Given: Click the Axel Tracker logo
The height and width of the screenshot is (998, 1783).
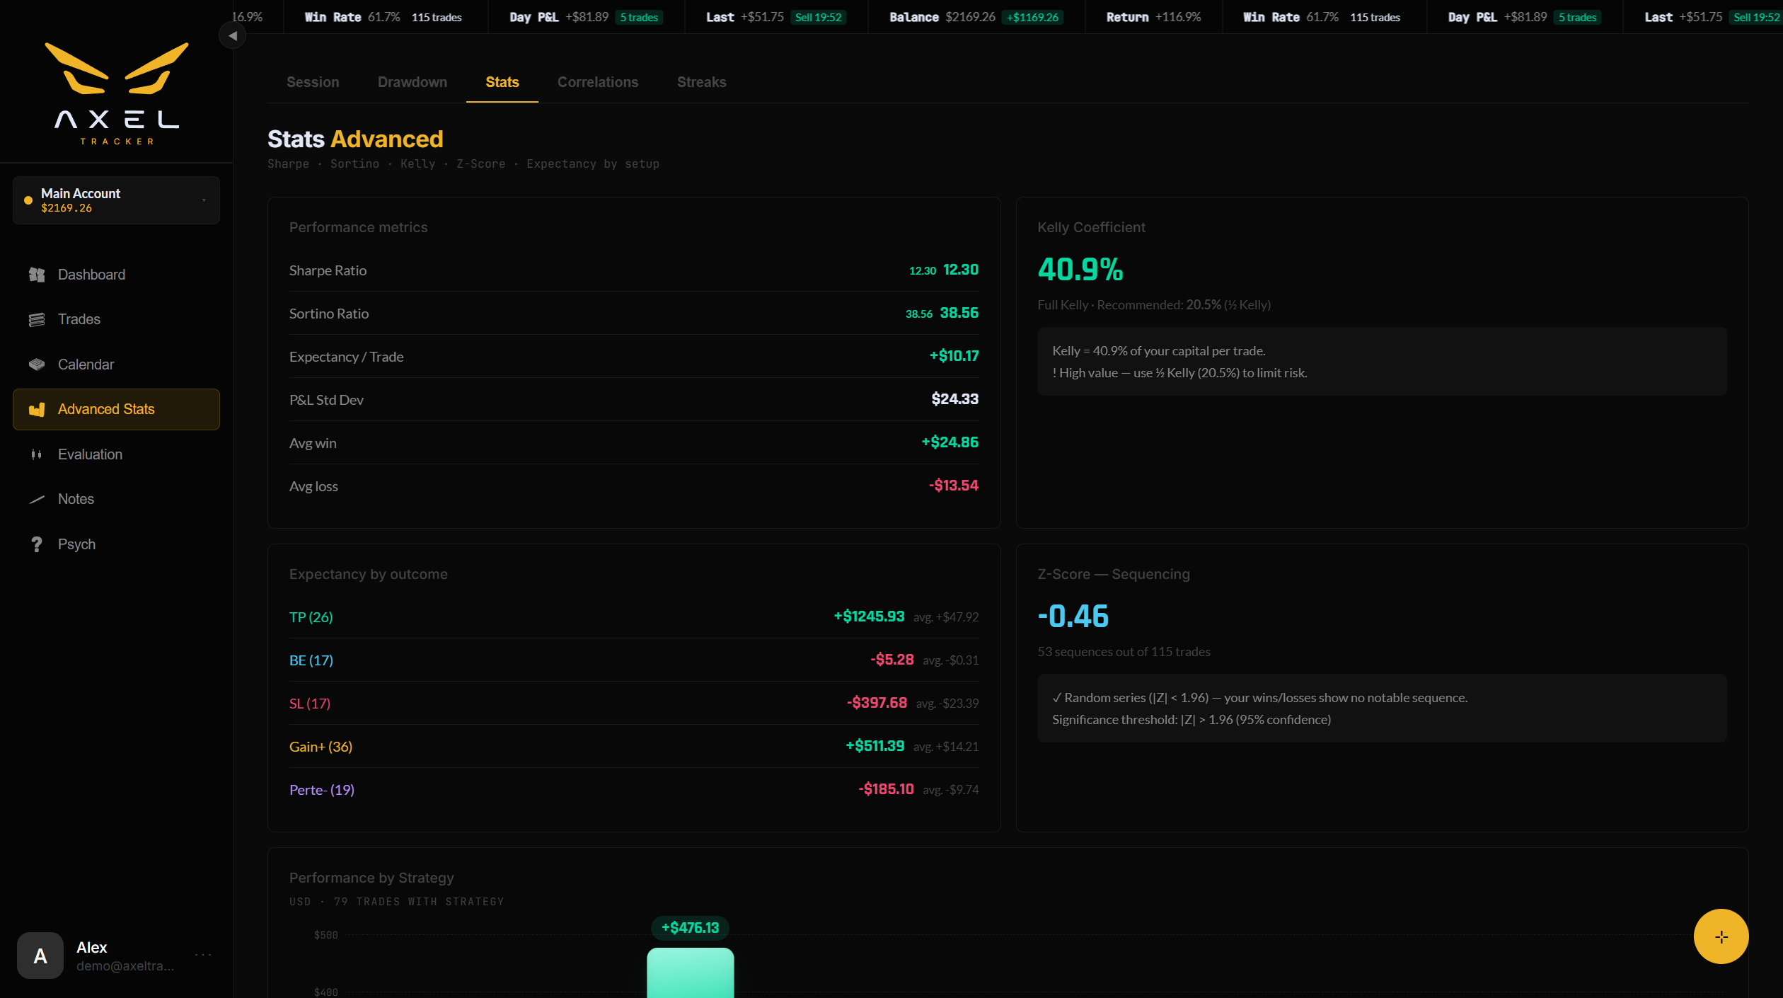Looking at the screenshot, I should (117, 93).
